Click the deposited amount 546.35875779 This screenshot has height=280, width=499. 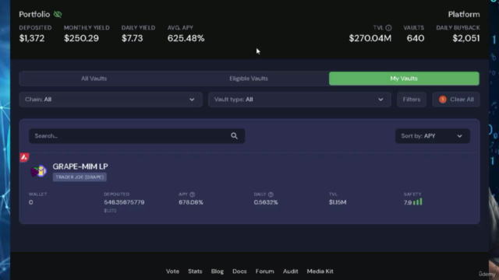click(124, 202)
